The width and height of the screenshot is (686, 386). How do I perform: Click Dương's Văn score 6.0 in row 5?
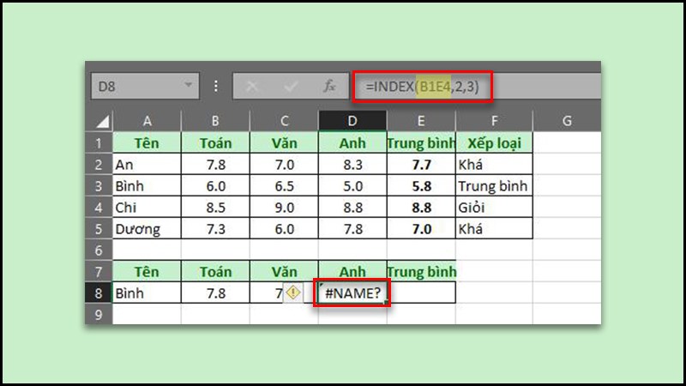[x=285, y=229]
